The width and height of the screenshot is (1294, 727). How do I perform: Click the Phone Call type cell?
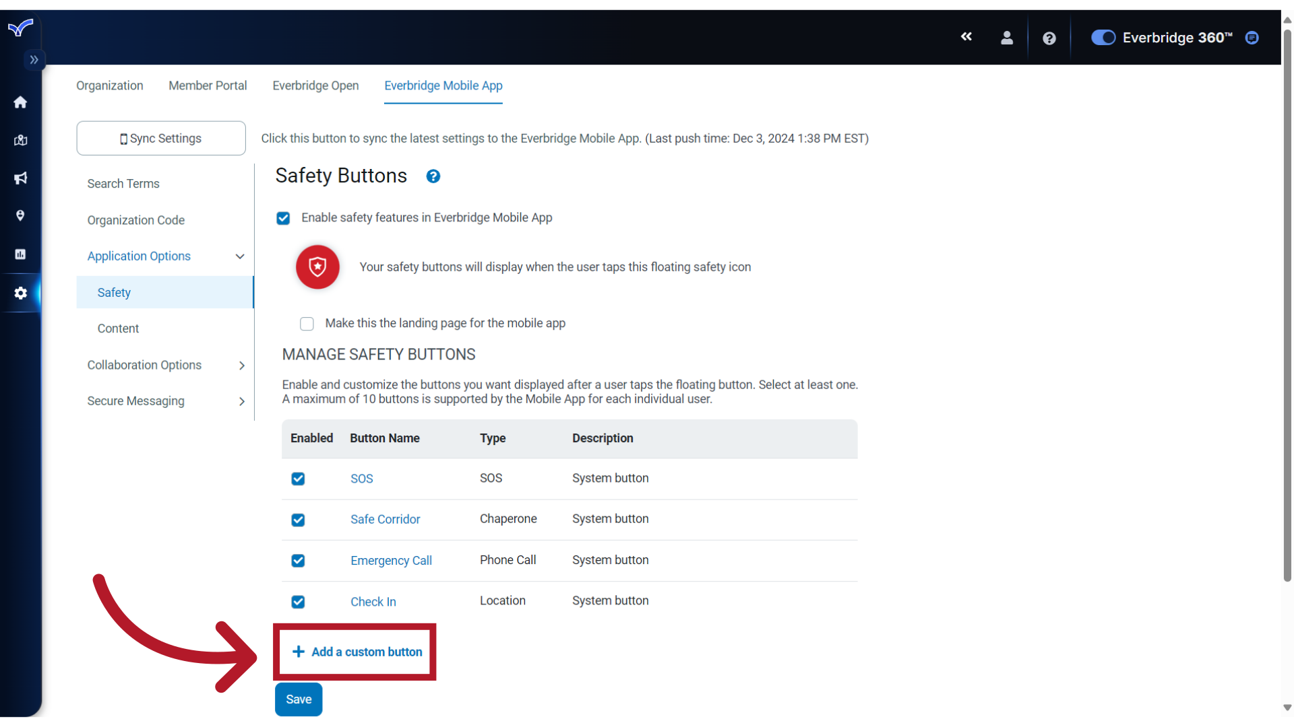coord(508,560)
